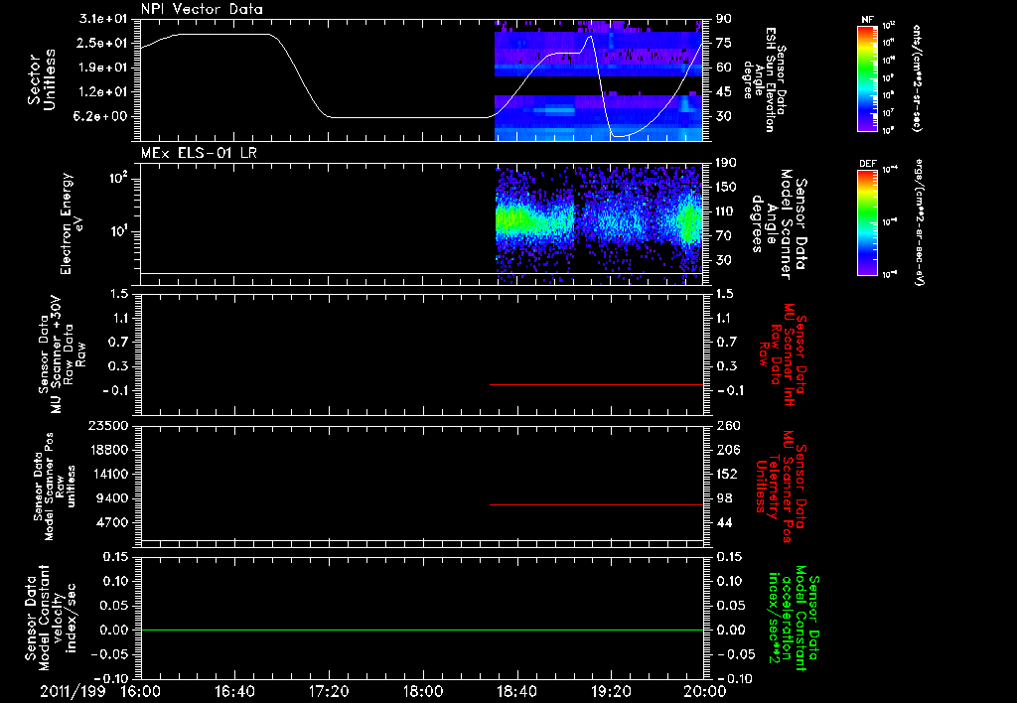Click the '18:00' time tick label

tap(423, 691)
